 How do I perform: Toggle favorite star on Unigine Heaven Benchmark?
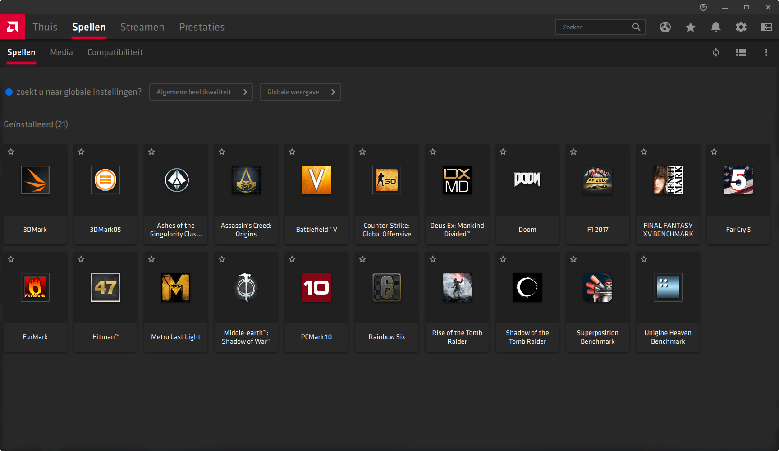coord(644,259)
